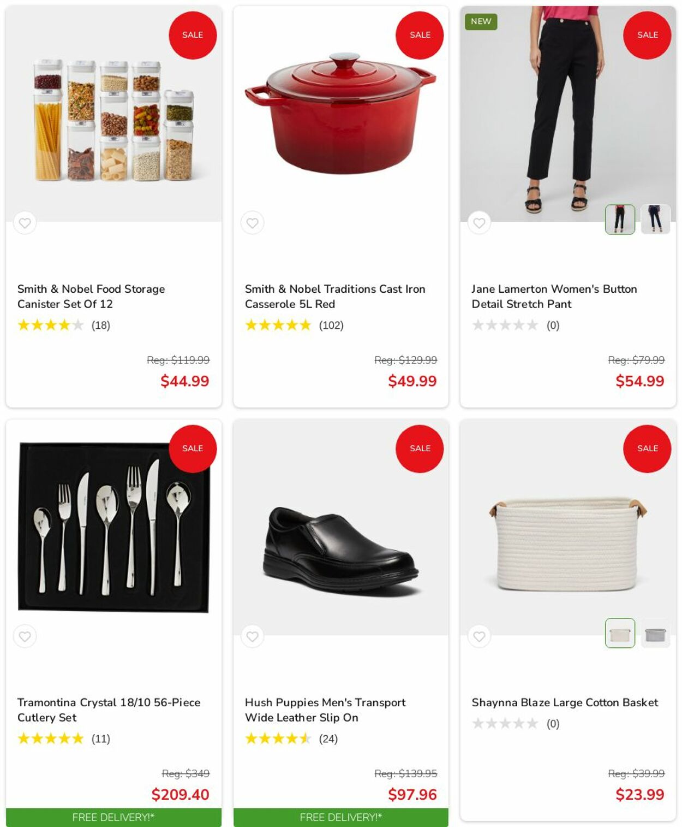Add food storage canister set to wishlist

[x=25, y=223]
